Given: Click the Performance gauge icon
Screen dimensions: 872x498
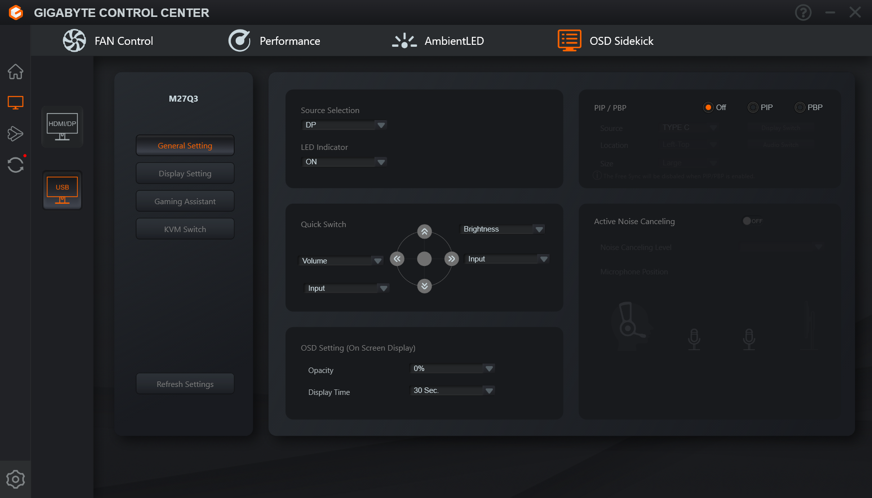Looking at the screenshot, I should tap(240, 41).
